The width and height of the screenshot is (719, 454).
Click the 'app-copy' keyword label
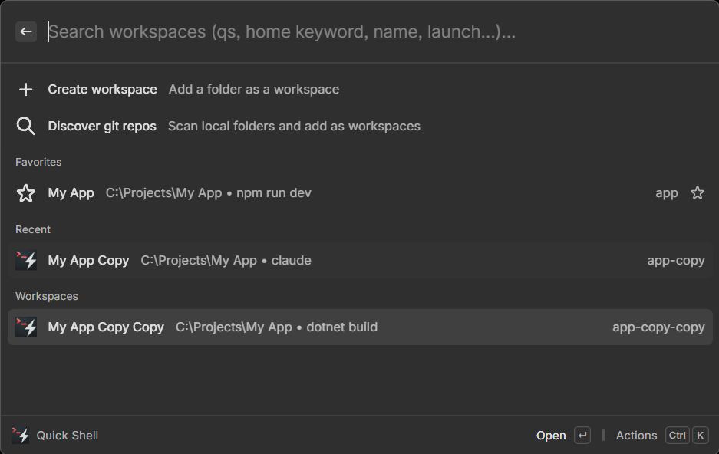[x=676, y=260]
